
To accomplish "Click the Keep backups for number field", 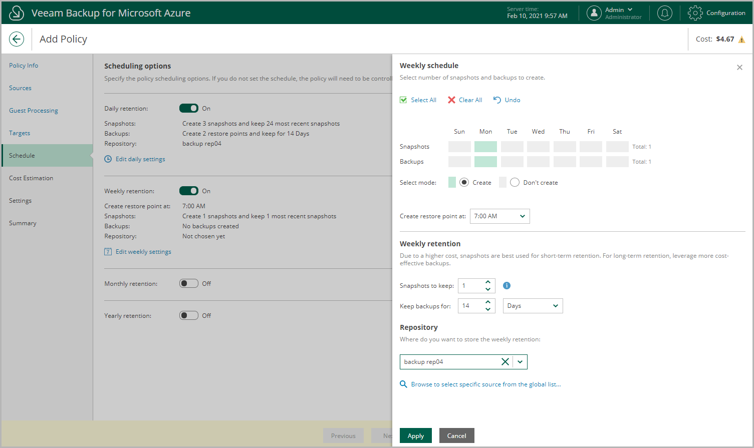I will coord(476,306).
